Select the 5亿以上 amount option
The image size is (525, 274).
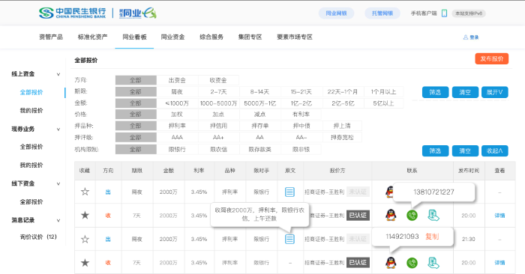(x=383, y=103)
